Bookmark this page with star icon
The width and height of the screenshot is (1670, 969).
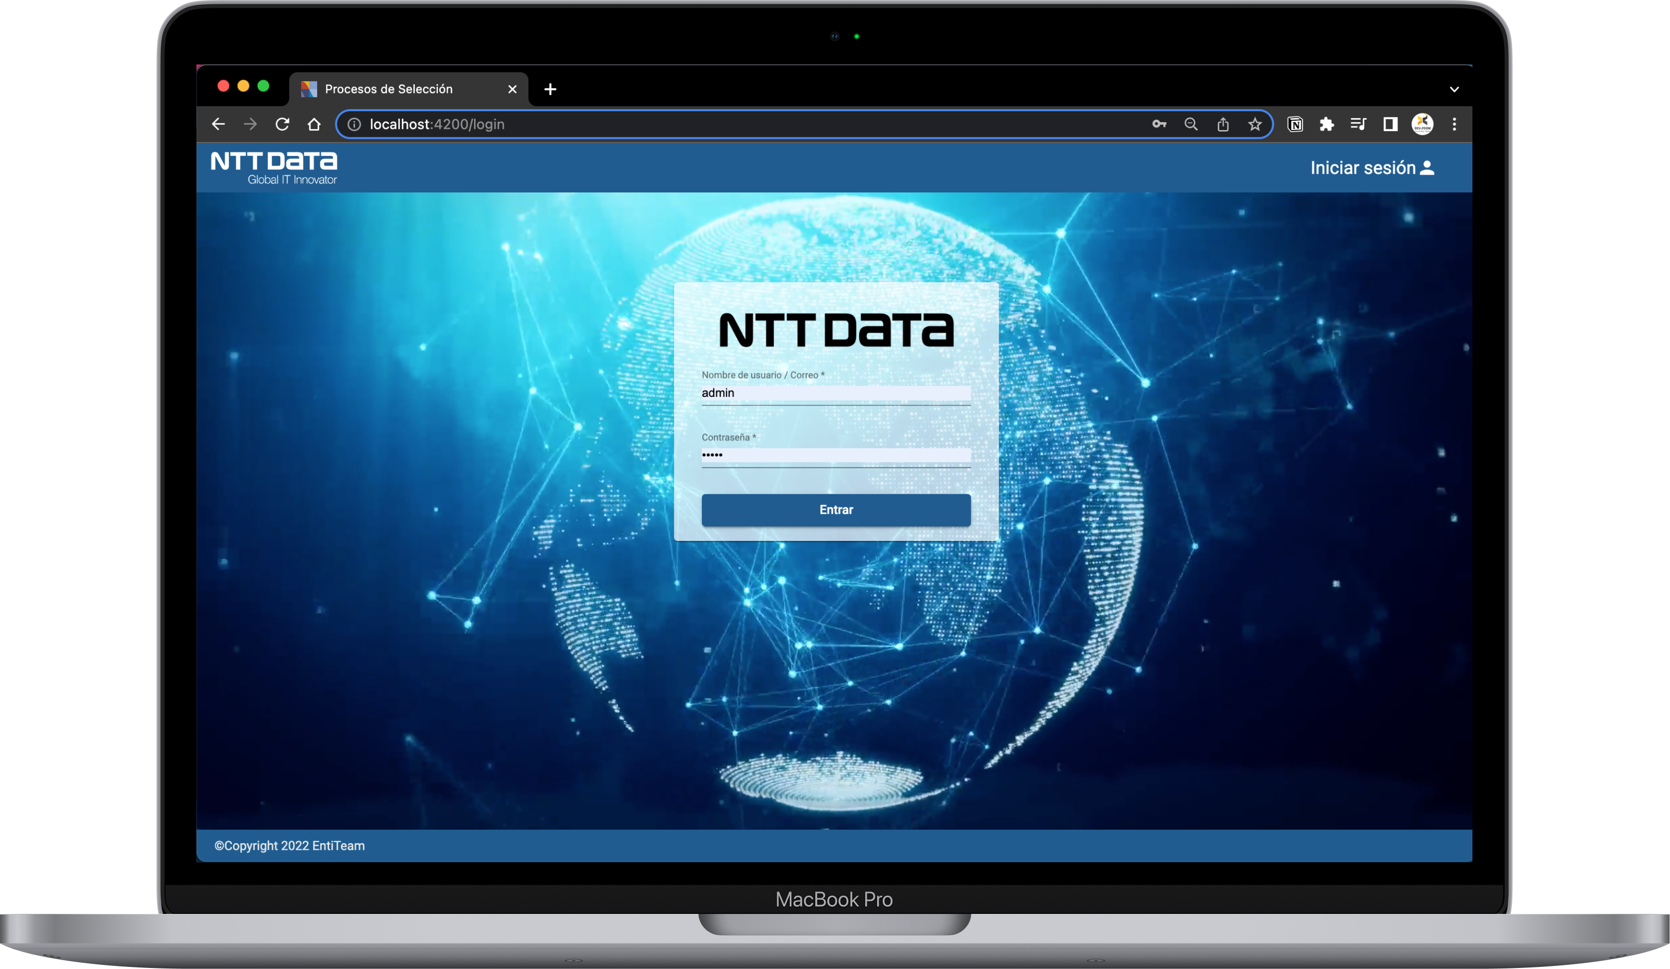click(1255, 124)
